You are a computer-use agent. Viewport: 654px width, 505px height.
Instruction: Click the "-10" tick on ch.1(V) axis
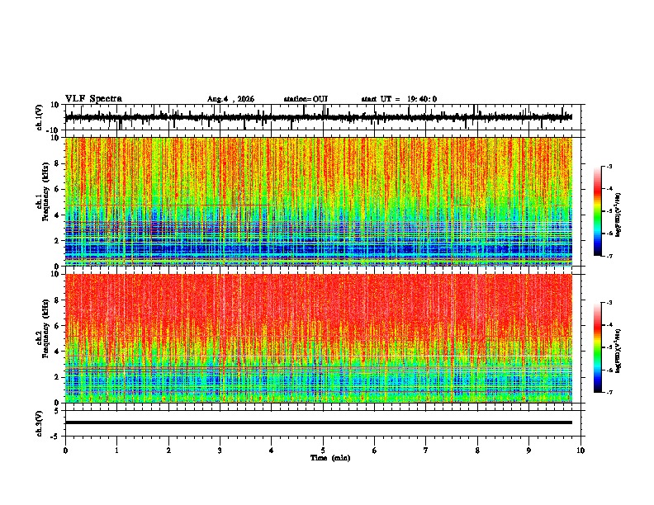click(x=54, y=130)
